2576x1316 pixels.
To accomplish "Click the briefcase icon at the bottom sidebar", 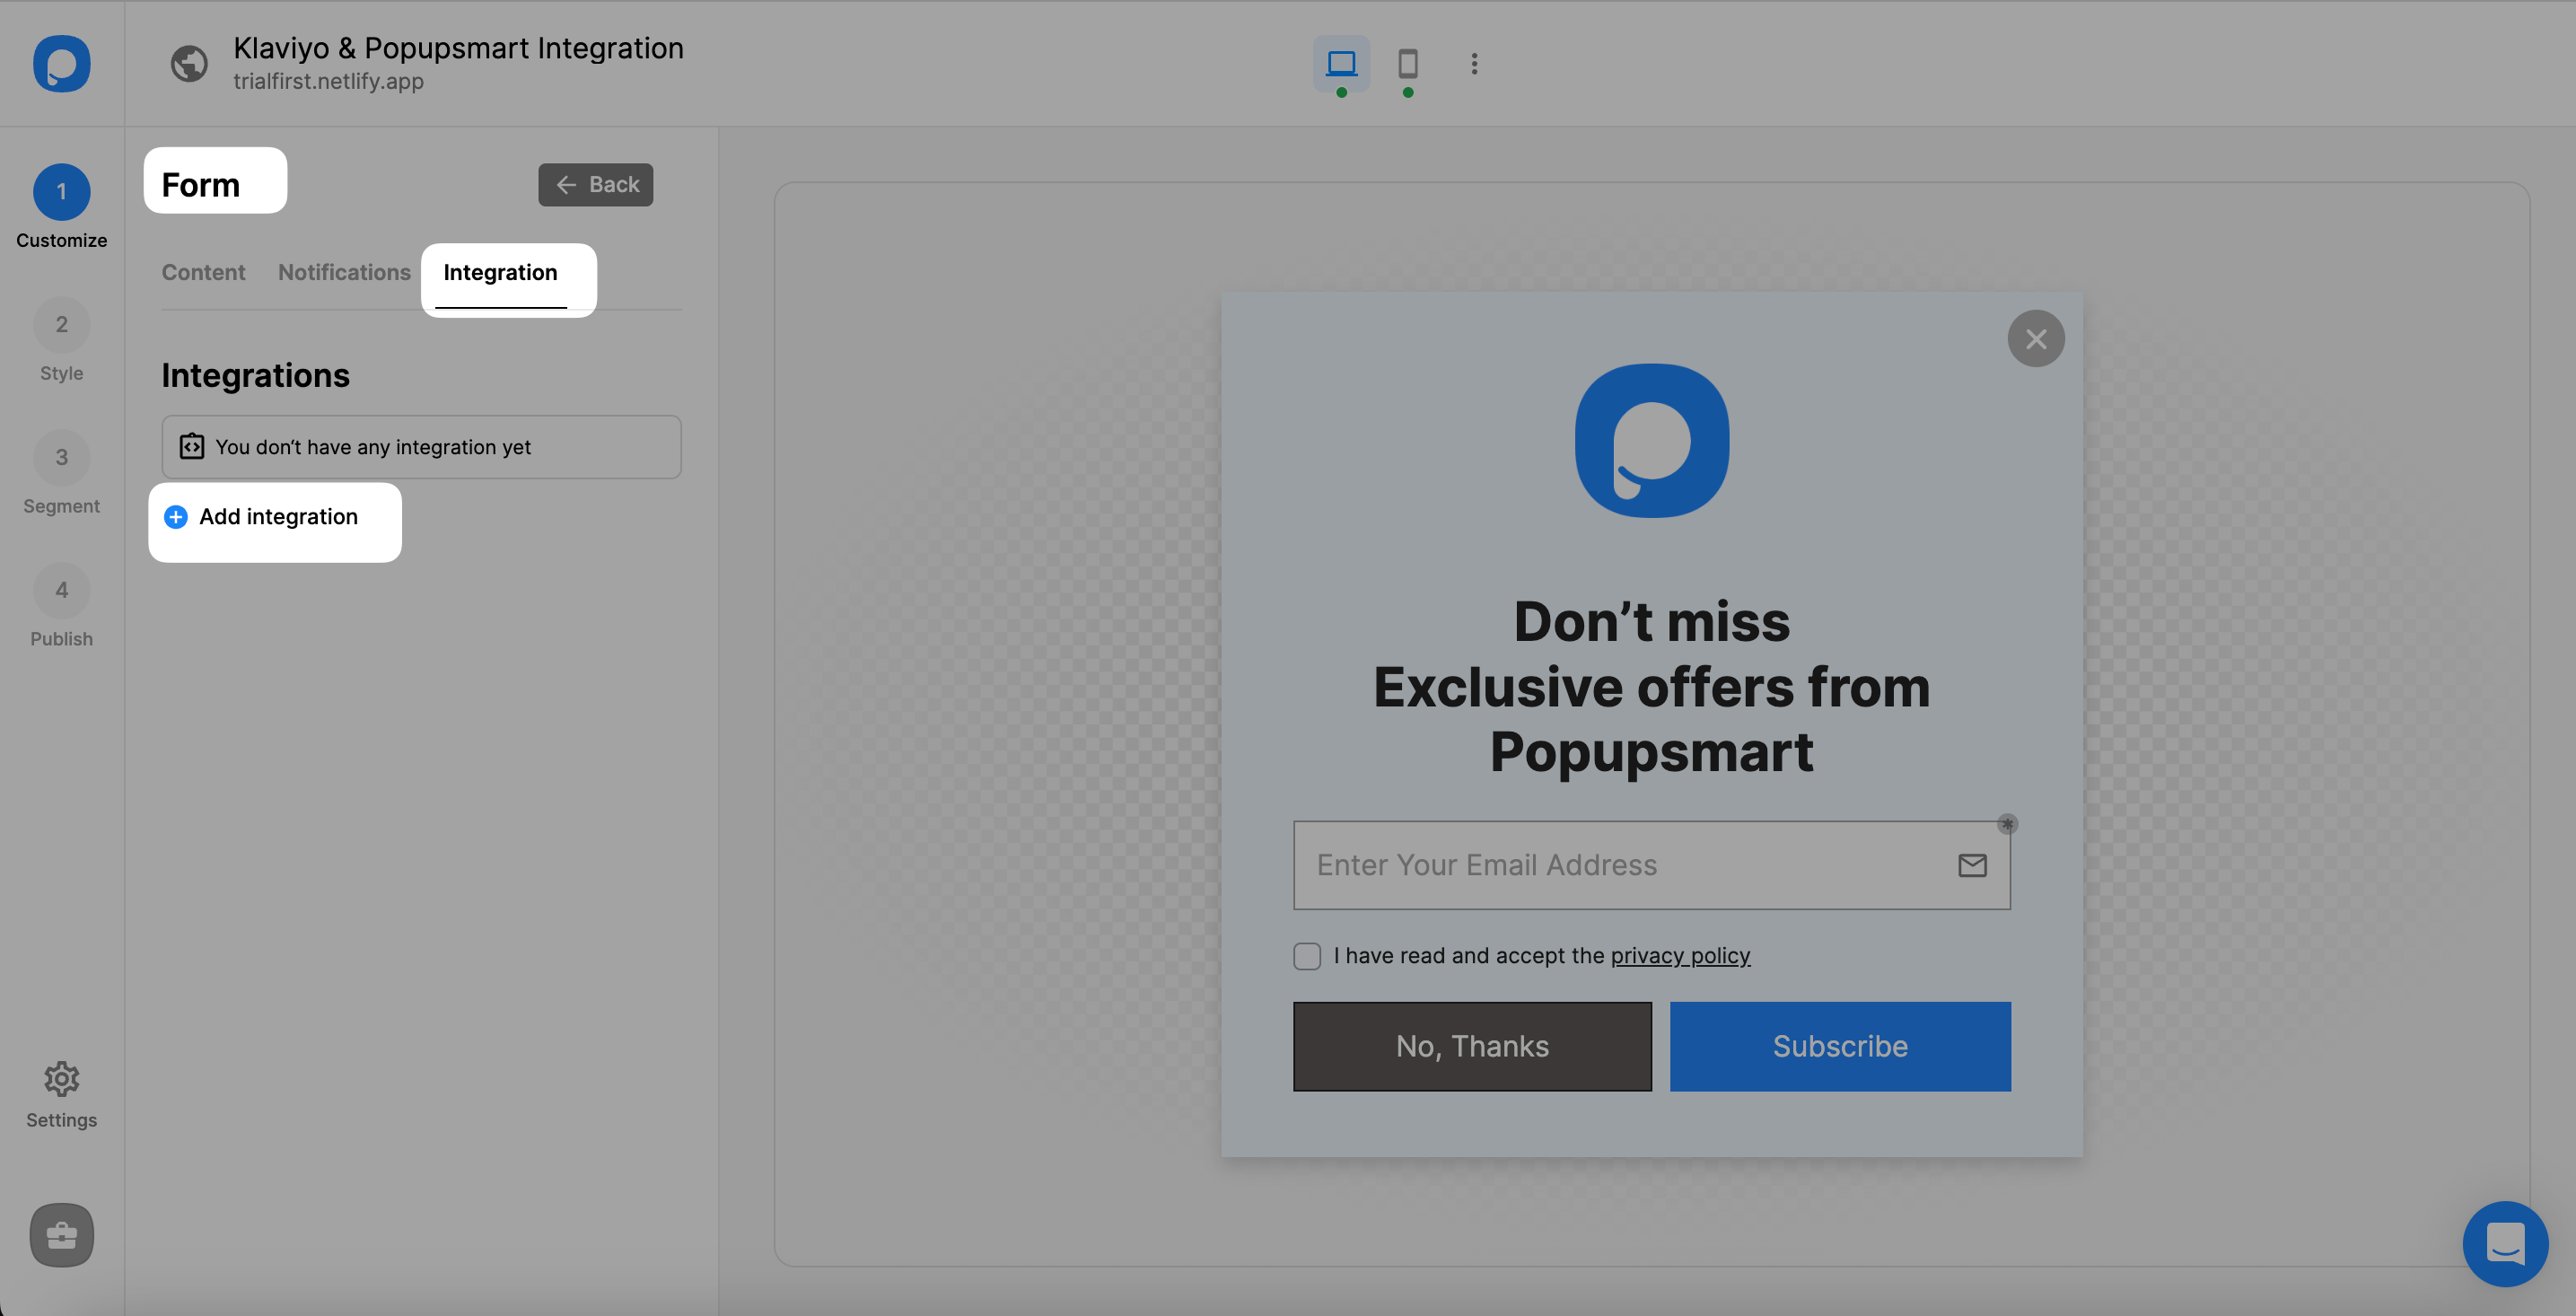I will click(x=61, y=1235).
